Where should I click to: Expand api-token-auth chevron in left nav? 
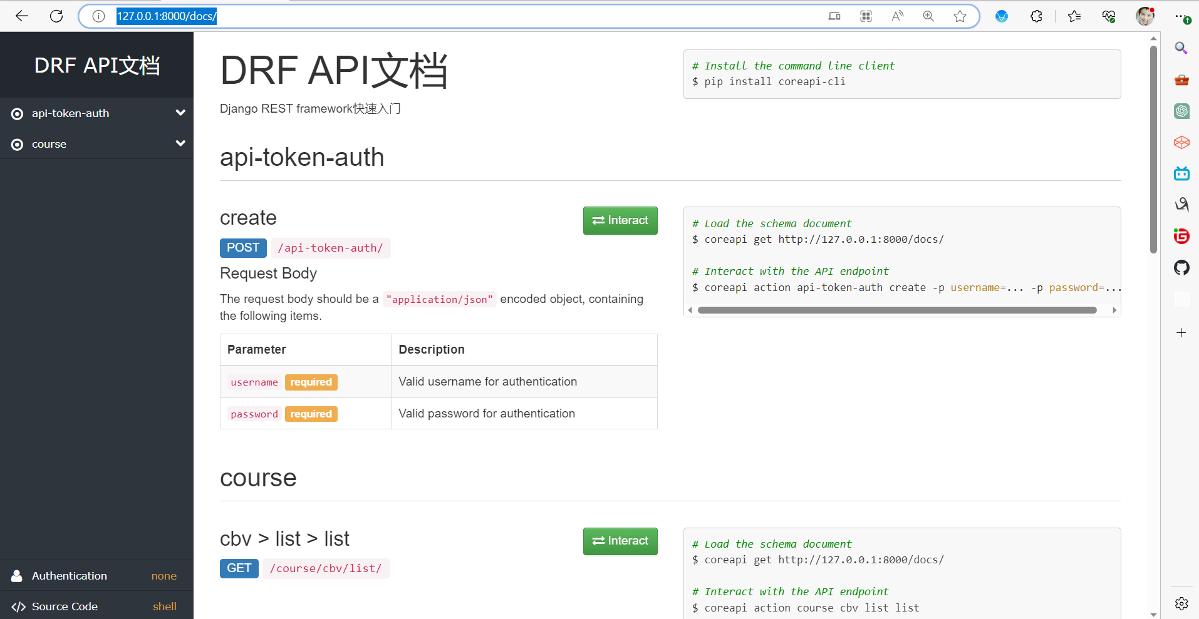click(180, 113)
